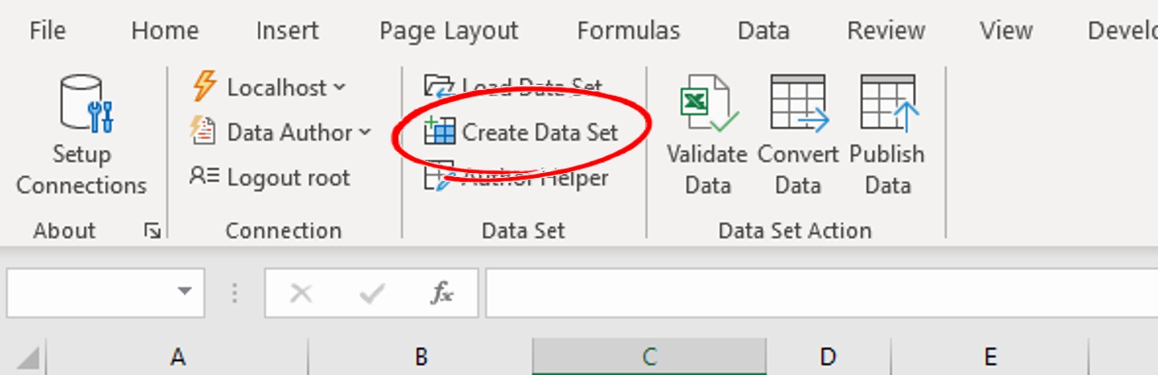Click the Setup Connections database icon

(85, 103)
